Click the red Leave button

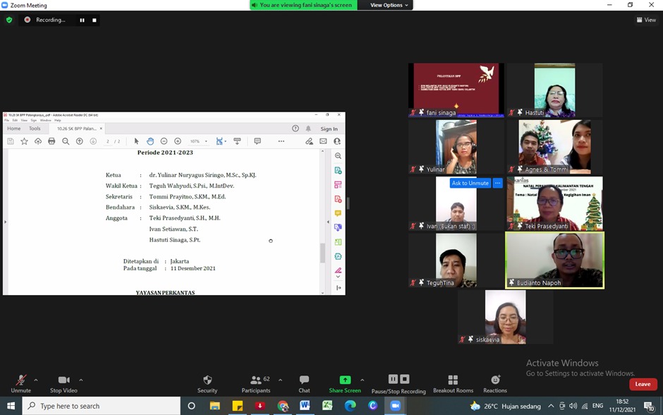643,384
